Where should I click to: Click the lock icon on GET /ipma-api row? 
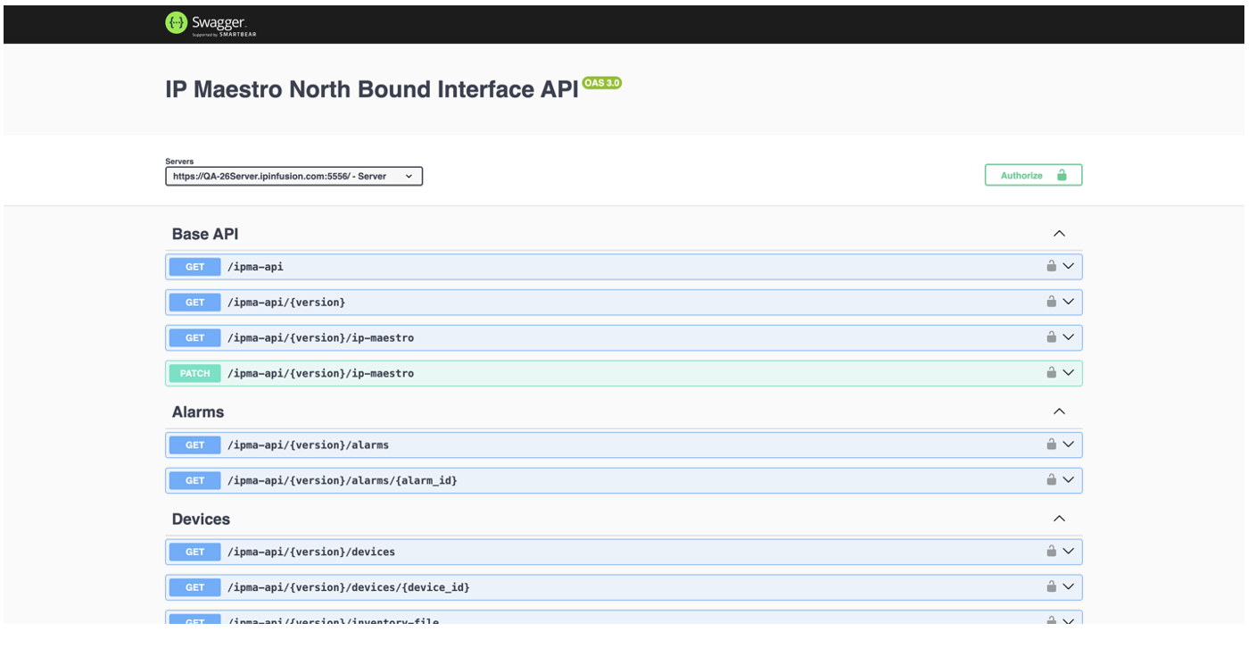[x=1052, y=266]
